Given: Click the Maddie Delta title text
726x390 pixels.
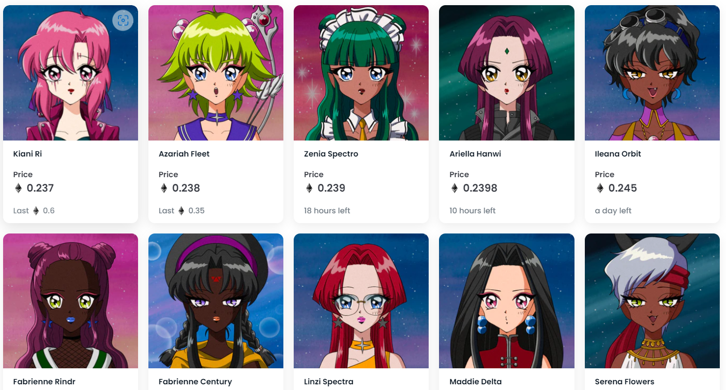Looking at the screenshot, I should pos(475,382).
